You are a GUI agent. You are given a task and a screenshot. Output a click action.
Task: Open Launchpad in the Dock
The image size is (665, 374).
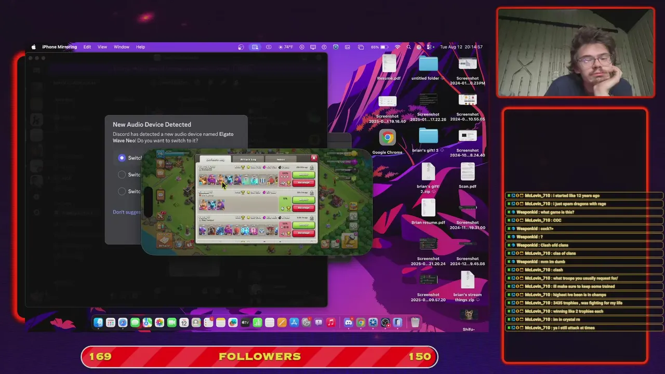click(110, 323)
